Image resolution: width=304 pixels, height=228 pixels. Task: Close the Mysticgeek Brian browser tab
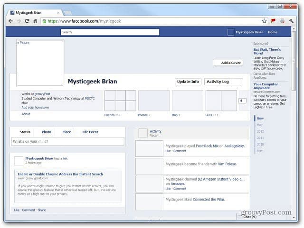tap(58, 13)
